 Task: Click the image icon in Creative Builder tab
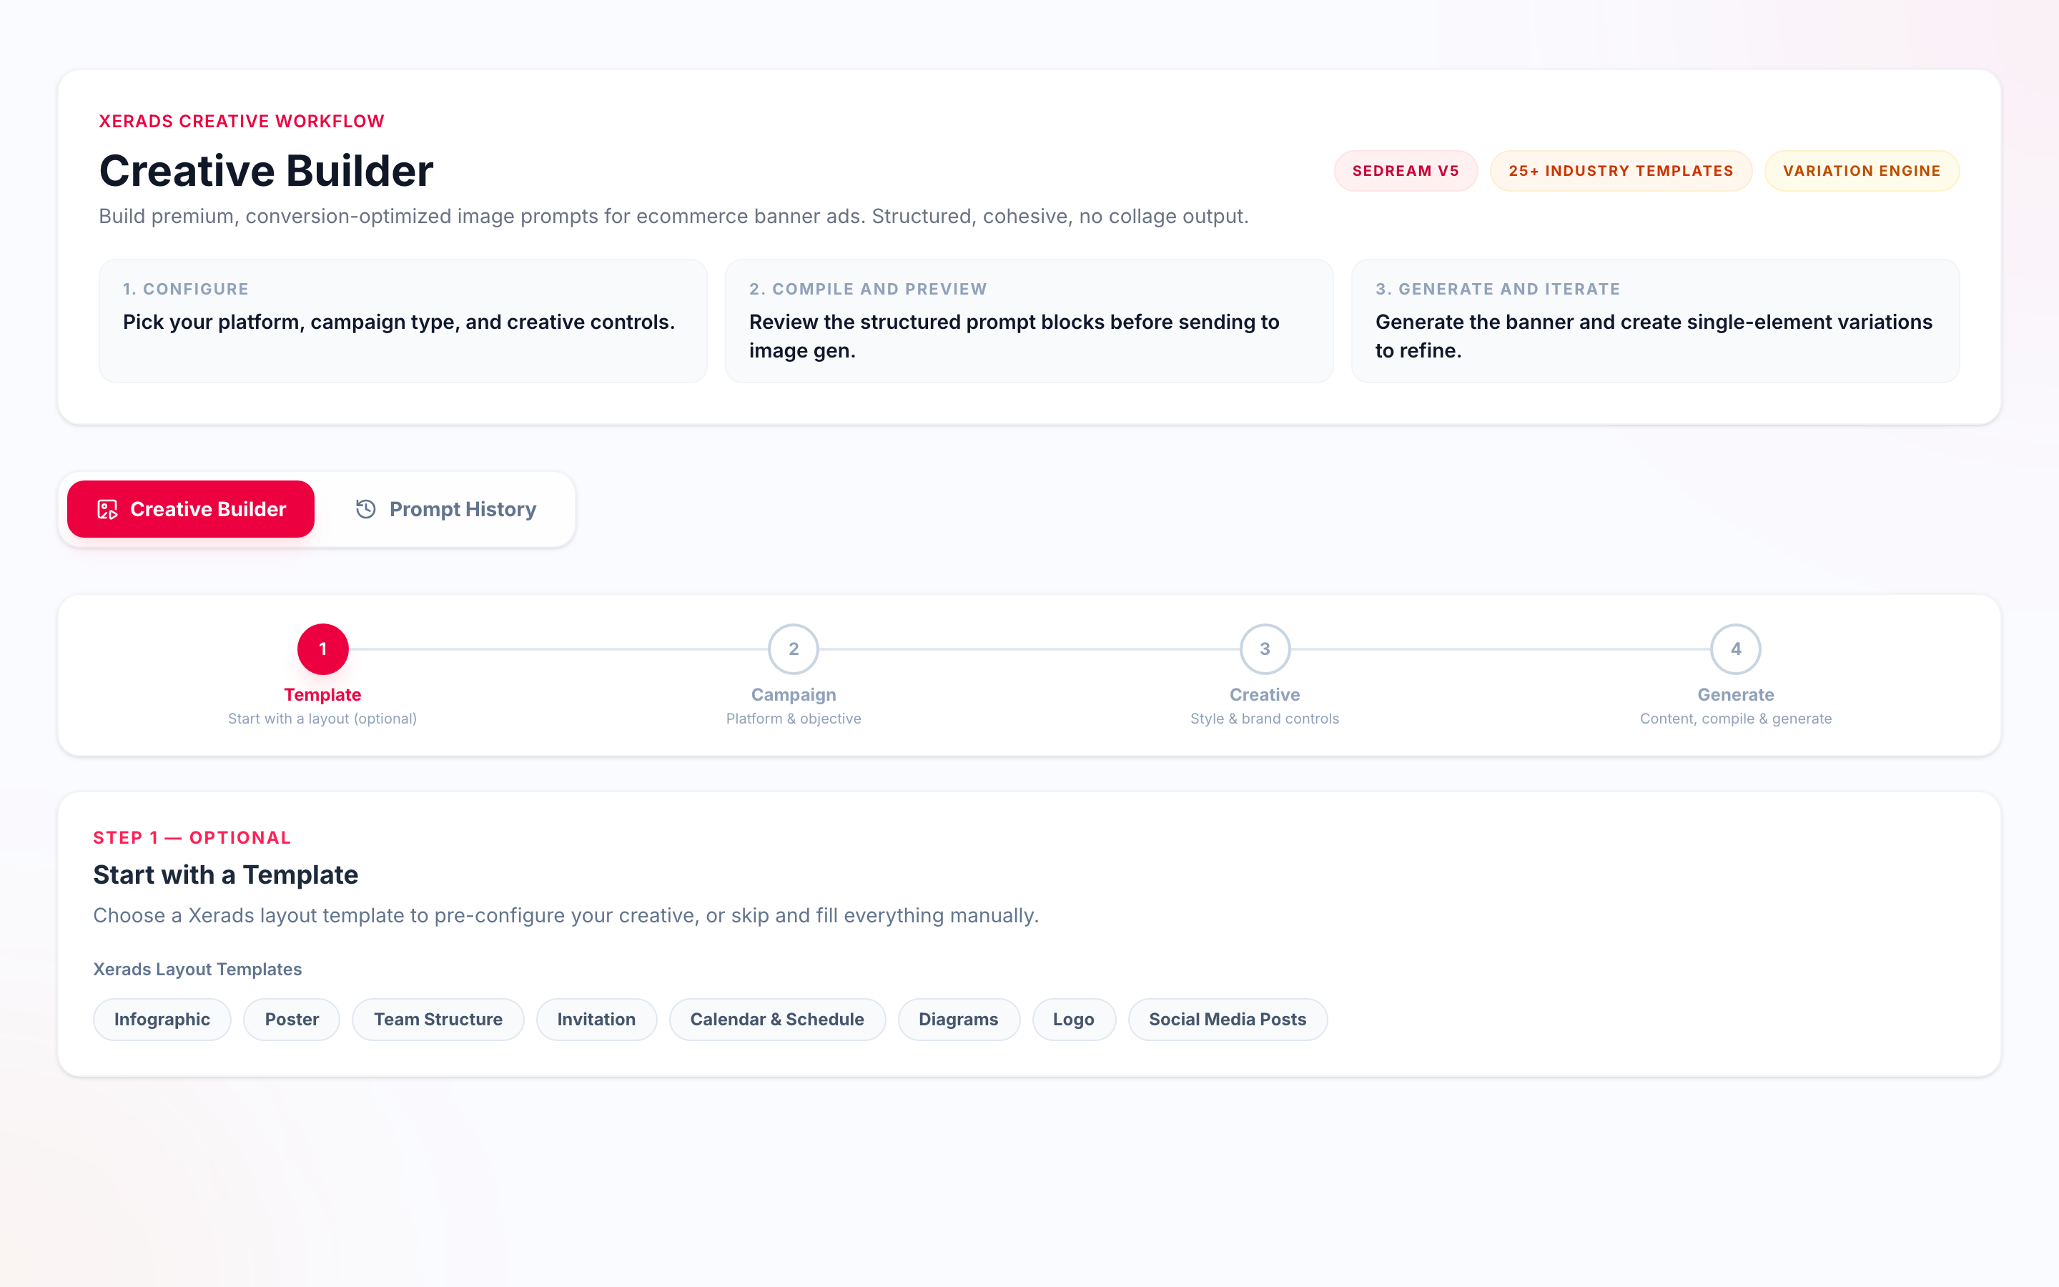[107, 509]
